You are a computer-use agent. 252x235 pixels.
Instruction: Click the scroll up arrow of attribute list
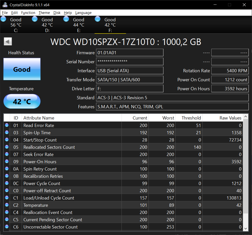pyautogui.click(x=246, y=116)
